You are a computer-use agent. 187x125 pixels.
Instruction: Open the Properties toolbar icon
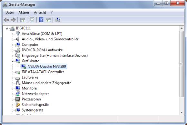coord(32,20)
